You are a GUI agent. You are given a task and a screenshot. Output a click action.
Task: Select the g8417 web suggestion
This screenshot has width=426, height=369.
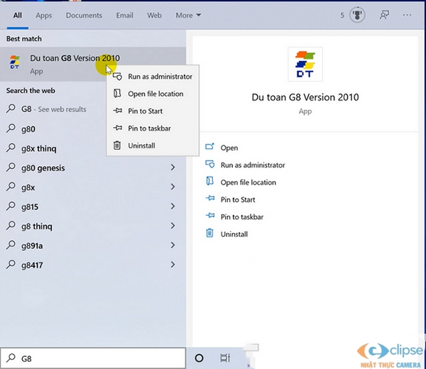click(93, 265)
